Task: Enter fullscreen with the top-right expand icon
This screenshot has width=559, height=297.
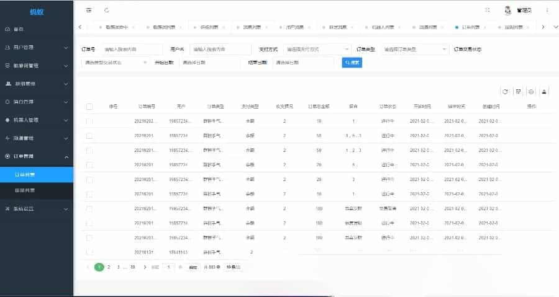Action: [x=488, y=10]
